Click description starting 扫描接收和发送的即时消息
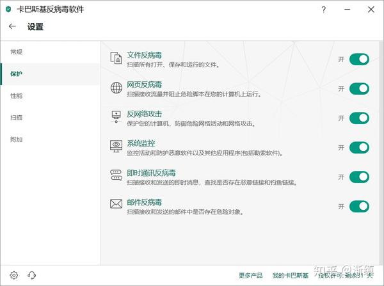384x286 pixels. click(212, 182)
